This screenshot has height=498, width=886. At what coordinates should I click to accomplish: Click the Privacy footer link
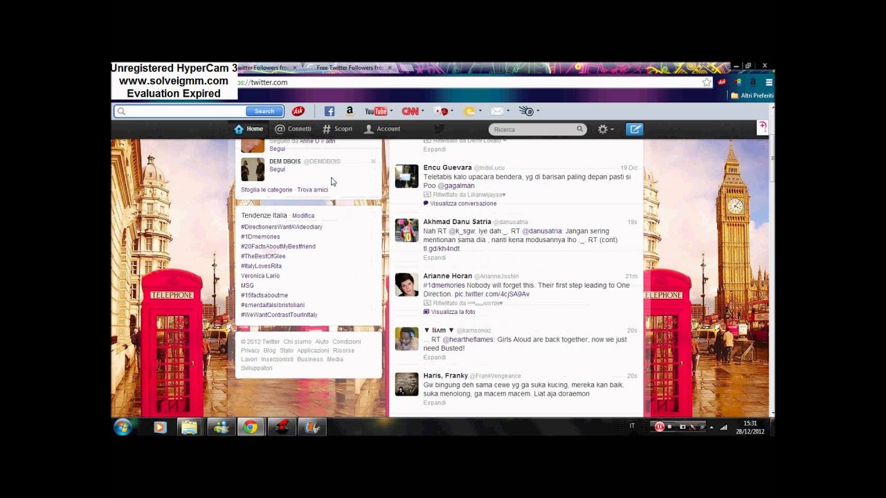coord(250,351)
